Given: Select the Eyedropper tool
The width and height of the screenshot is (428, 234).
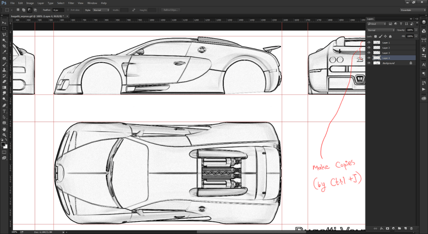Looking at the screenshot, I should click(4, 52).
